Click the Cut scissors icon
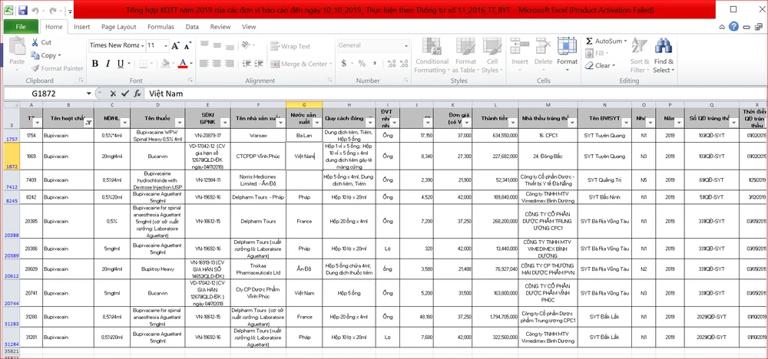This screenshot has width=768, height=359. coord(35,43)
